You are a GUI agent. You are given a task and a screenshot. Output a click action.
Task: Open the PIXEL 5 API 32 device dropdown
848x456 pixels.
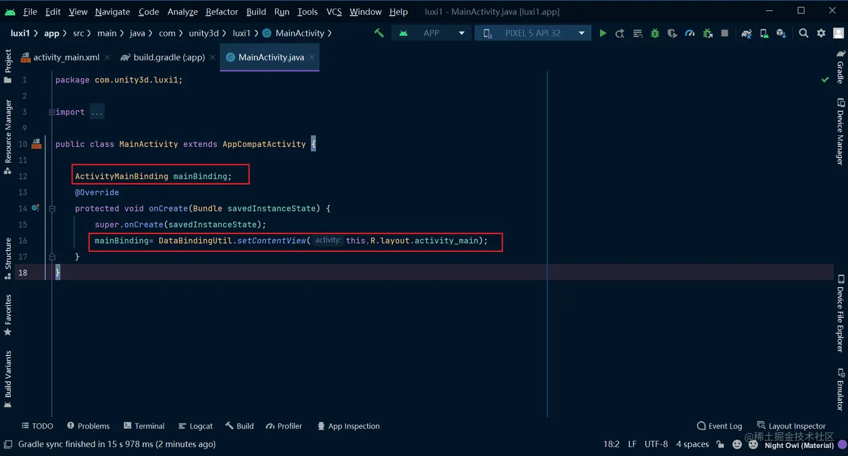coord(533,33)
